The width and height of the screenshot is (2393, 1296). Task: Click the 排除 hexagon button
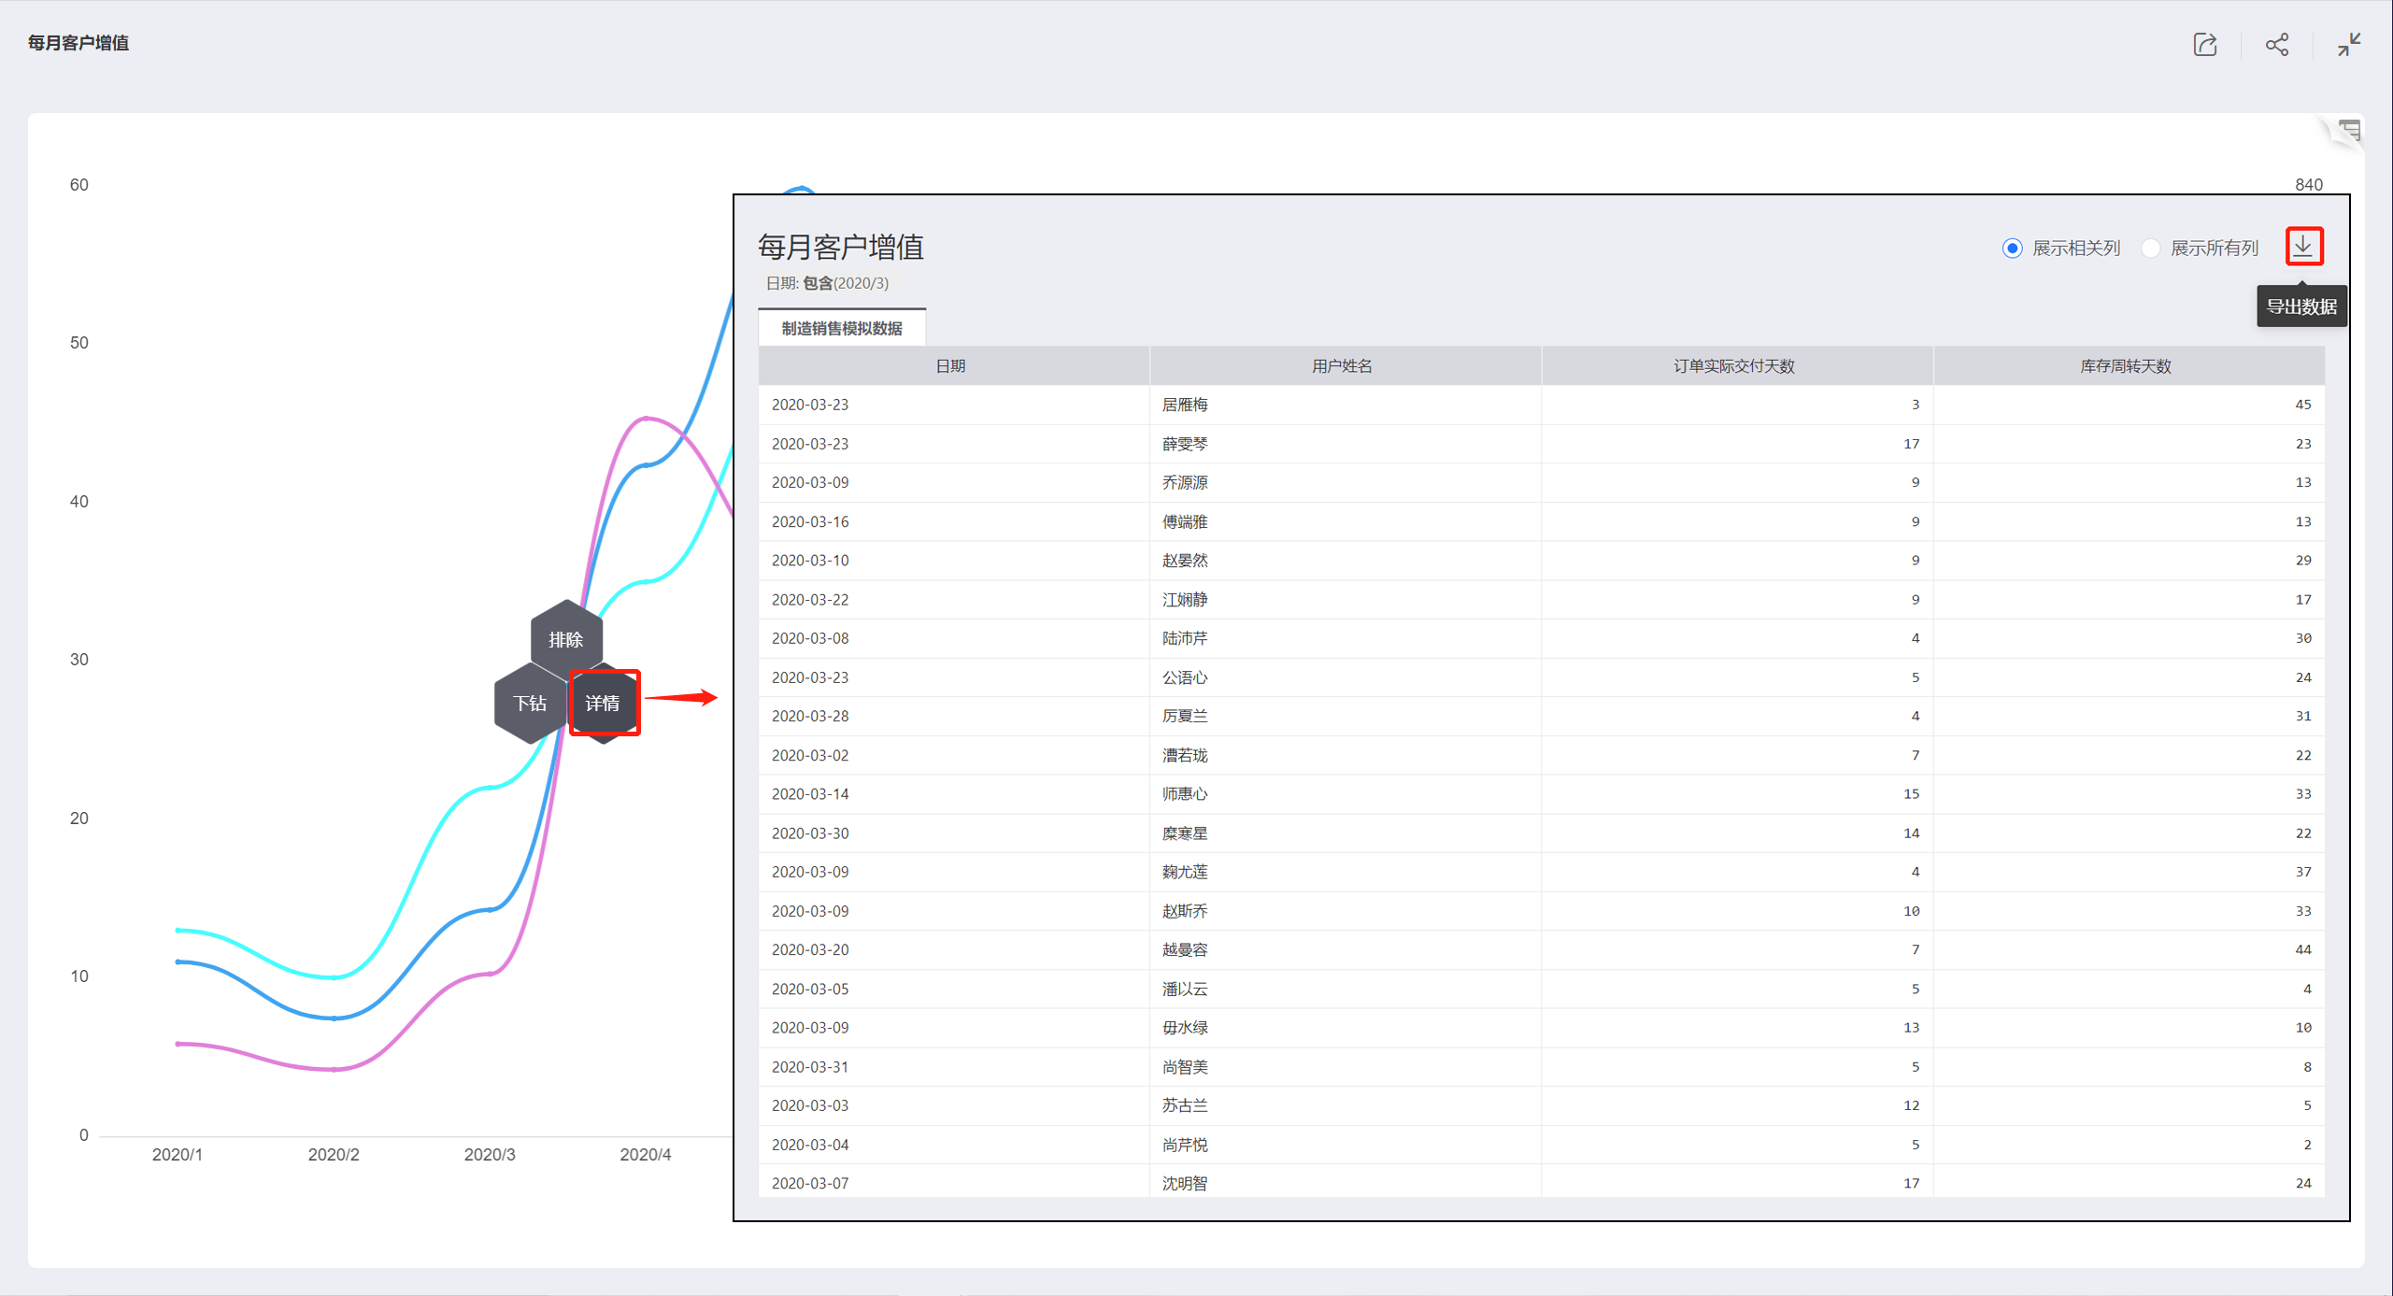(x=565, y=639)
